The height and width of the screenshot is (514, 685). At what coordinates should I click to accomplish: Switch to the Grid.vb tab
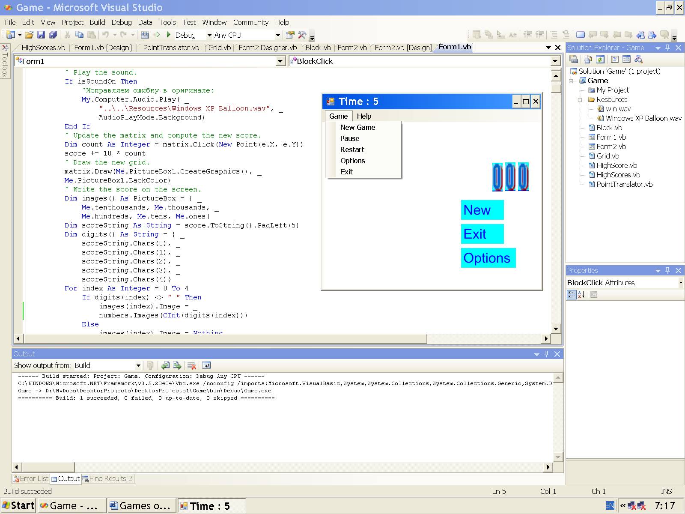click(219, 48)
